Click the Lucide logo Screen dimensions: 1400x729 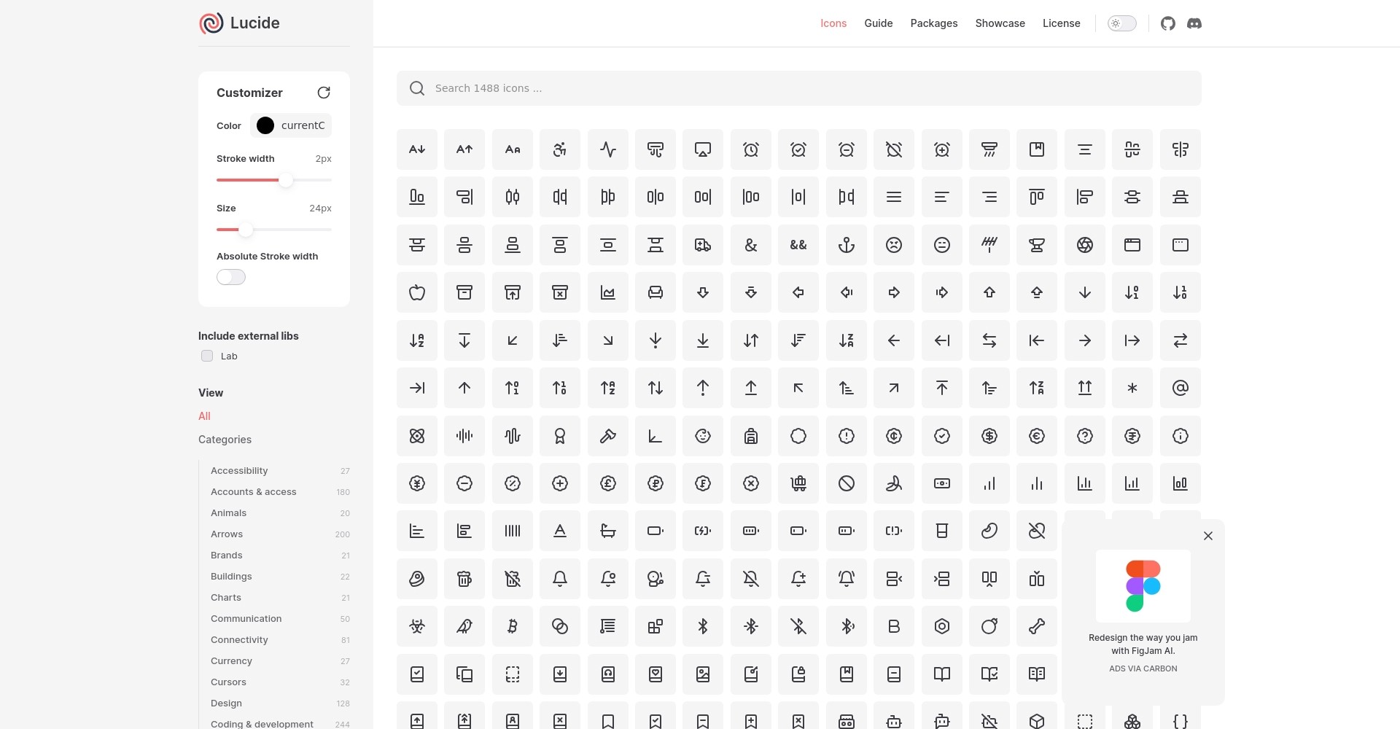(x=240, y=23)
